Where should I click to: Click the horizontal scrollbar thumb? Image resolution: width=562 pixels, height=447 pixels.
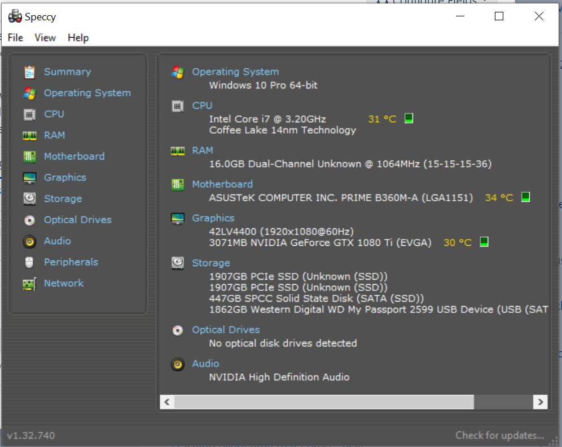click(324, 402)
